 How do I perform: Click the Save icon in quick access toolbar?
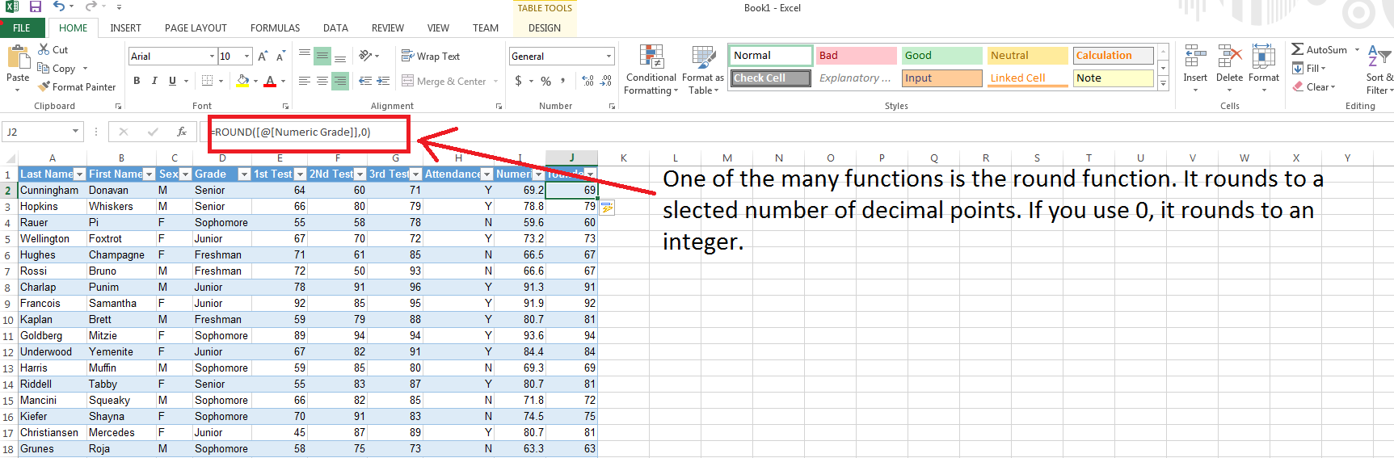(x=36, y=6)
